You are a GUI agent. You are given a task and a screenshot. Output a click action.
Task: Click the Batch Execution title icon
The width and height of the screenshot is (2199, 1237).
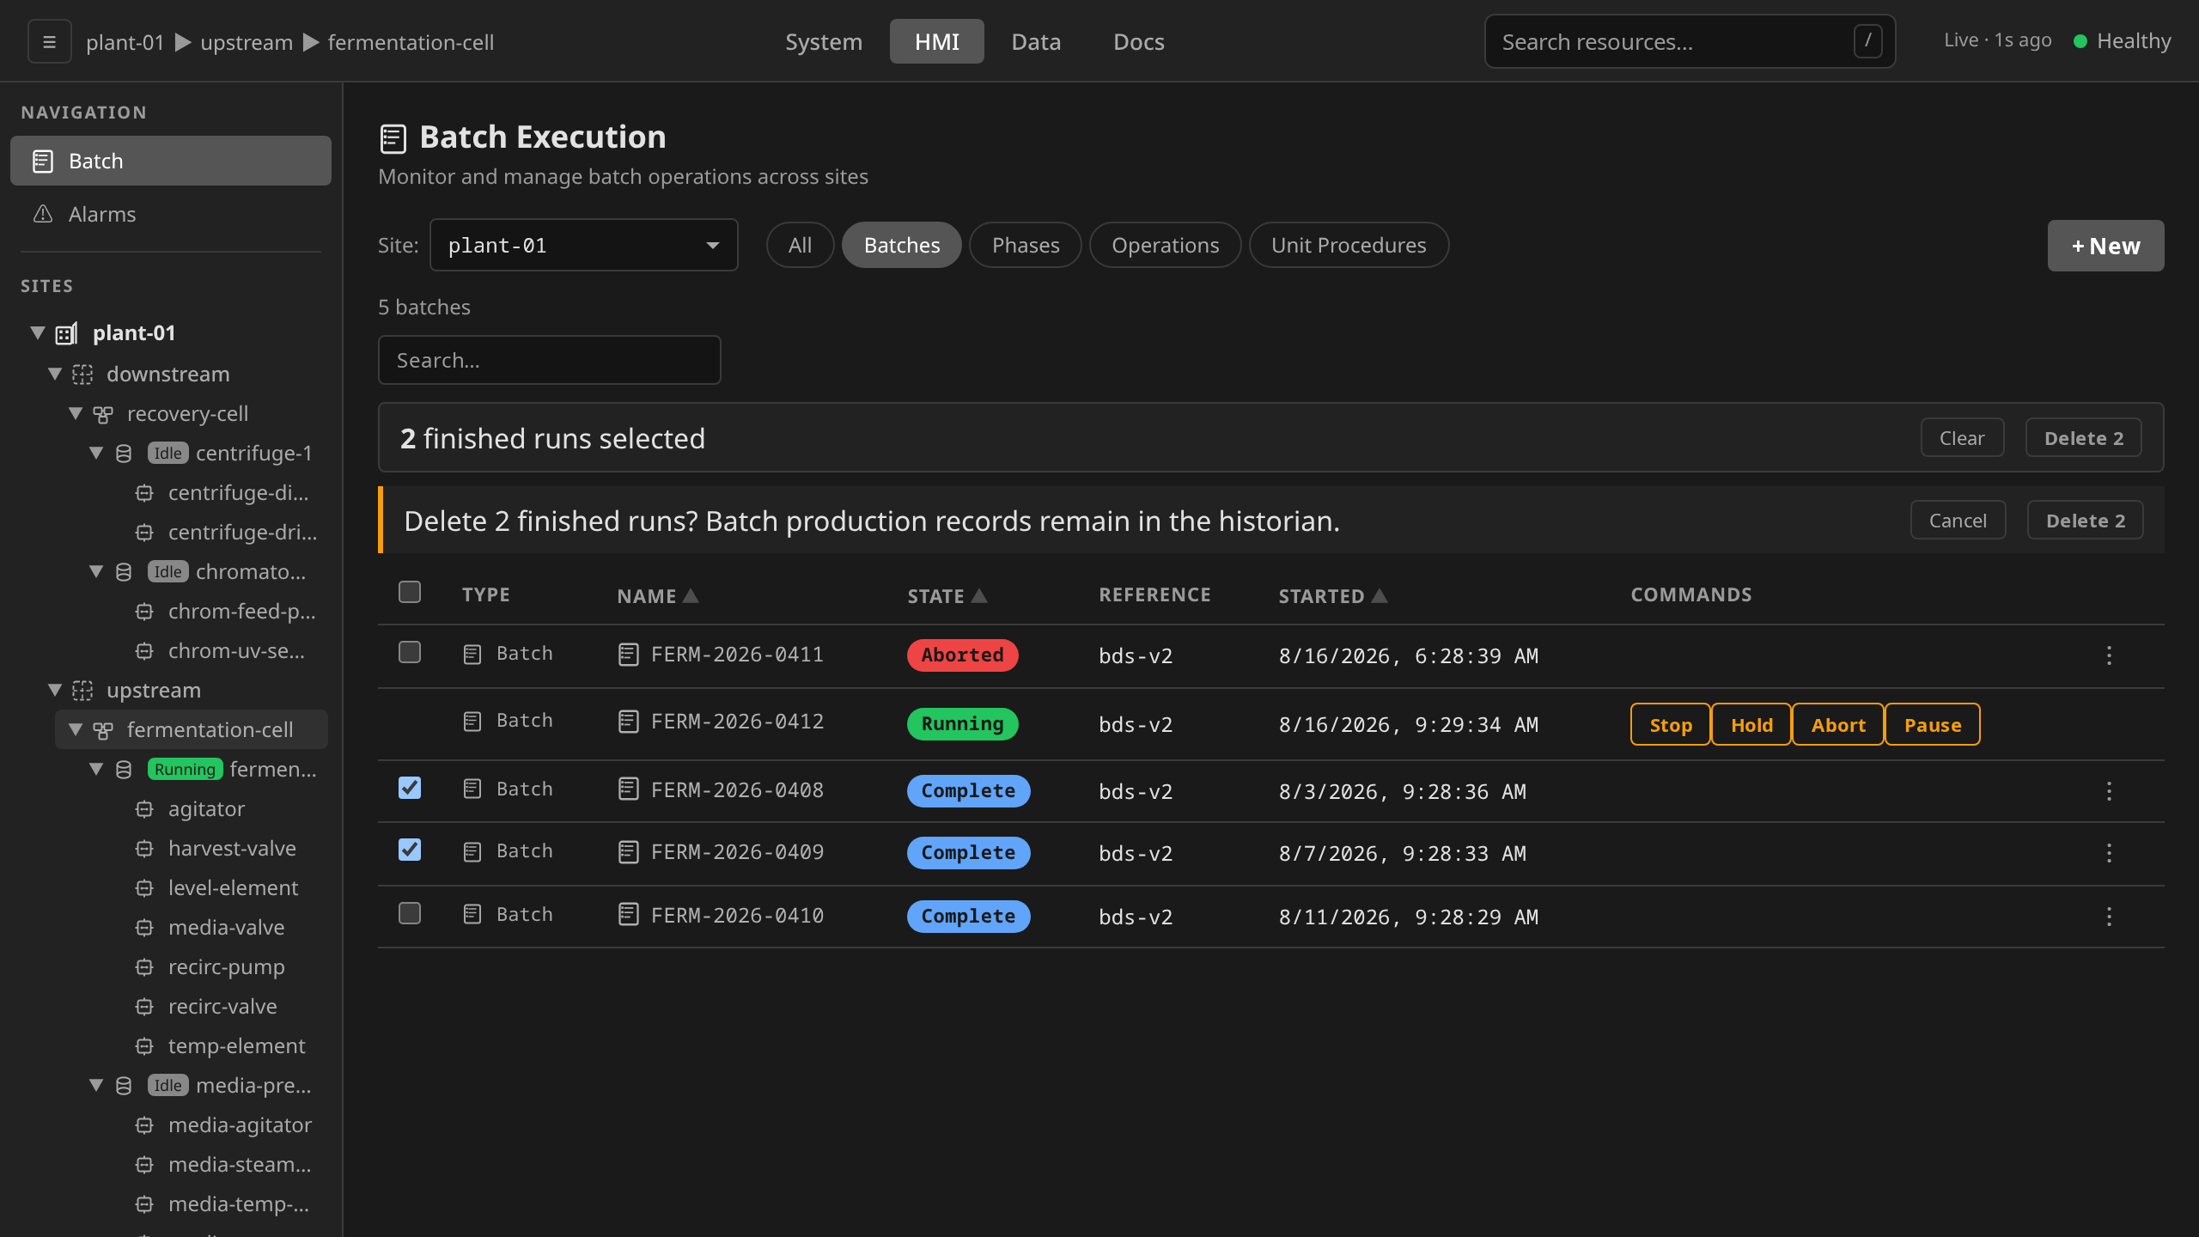pyautogui.click(x=393, y=138)
